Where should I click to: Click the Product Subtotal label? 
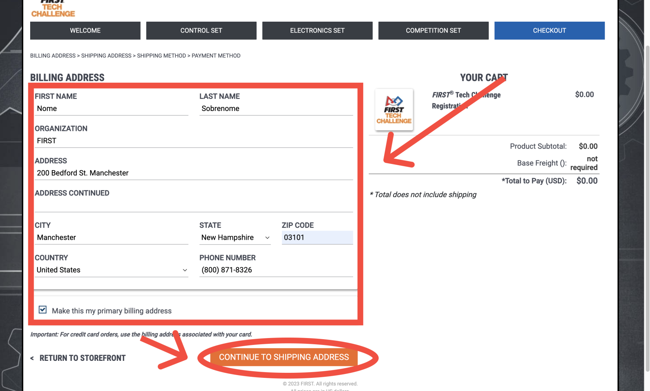(x=538, y=146)
